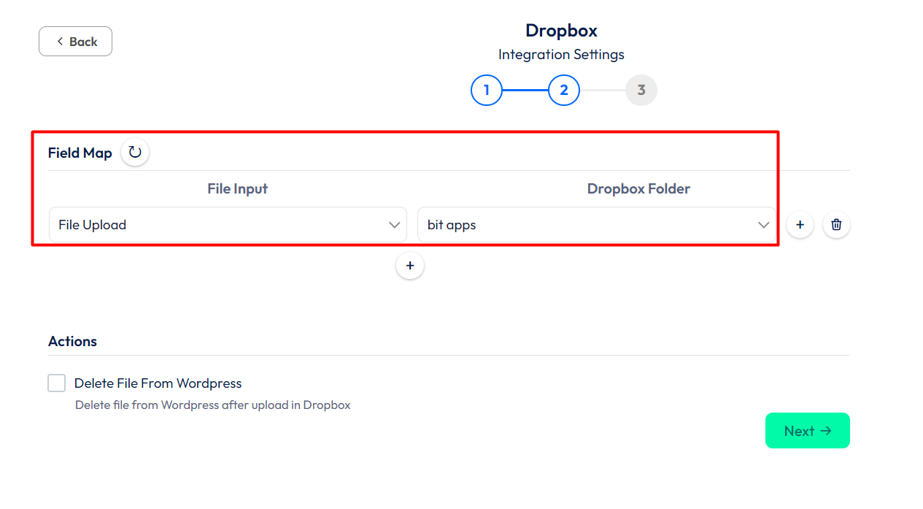Expand the Dropbox Folder chevron arrow

coord(763,225)
